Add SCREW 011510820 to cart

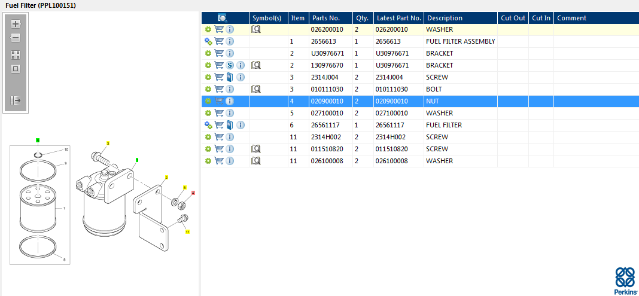coord(219,149)
